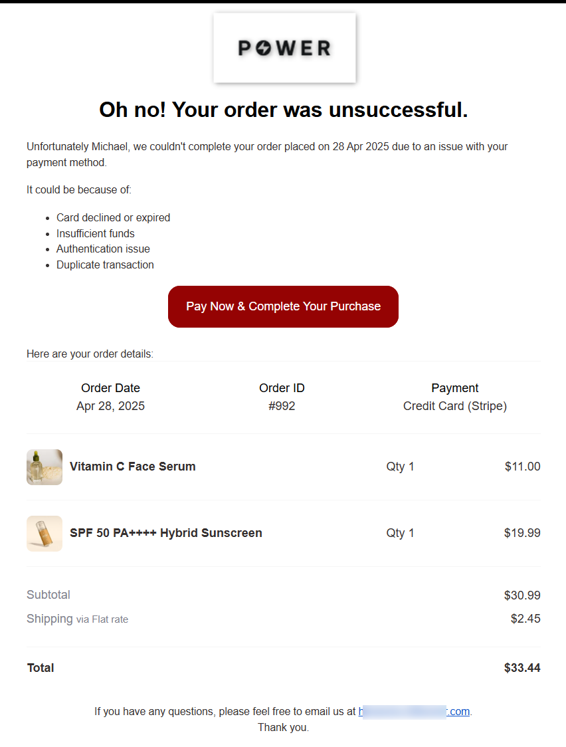The width and height of the screenshot is (566, 747).
Task: Click the order ID #992
Action: pyautogui.click(x=282, y=406)
